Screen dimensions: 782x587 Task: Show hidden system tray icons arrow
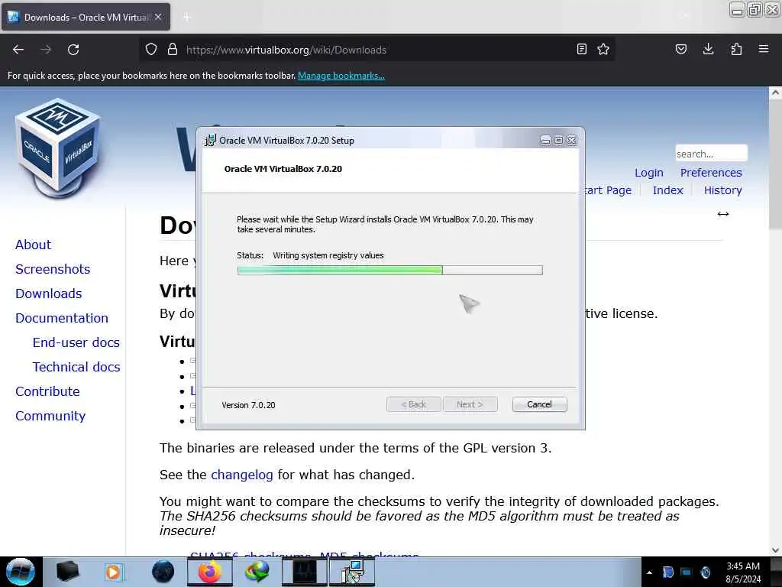click(649, 572)
